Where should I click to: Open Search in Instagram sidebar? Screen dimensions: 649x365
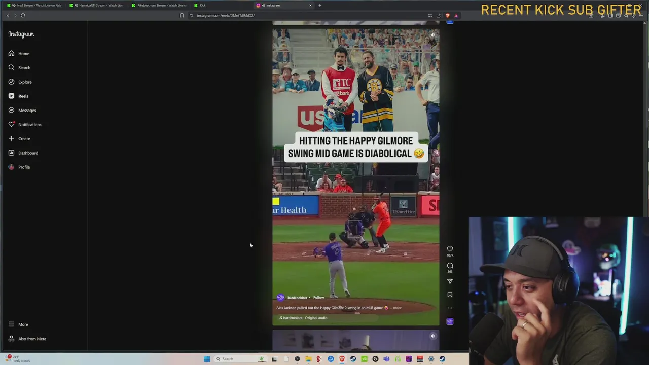[x=19, y=67]
